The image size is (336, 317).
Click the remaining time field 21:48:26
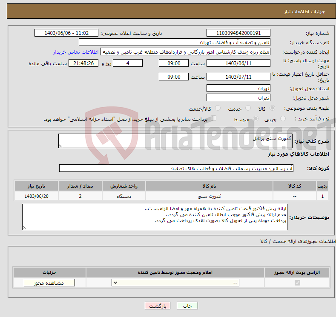pos(83,63)
